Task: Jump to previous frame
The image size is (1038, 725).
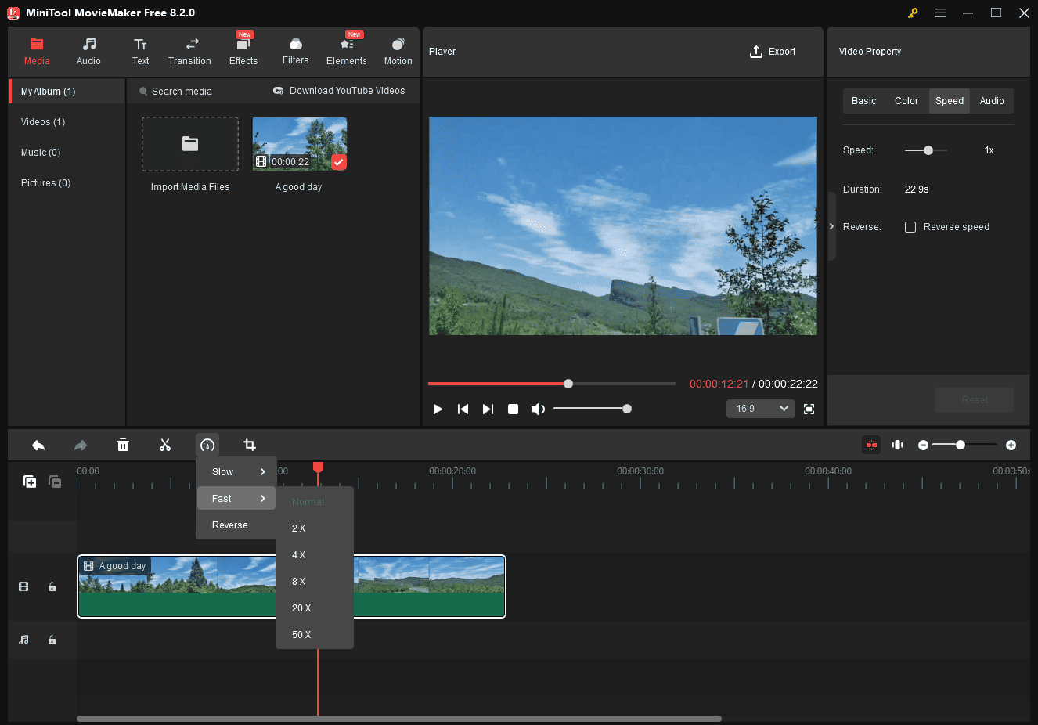Action: coord(463,409)
